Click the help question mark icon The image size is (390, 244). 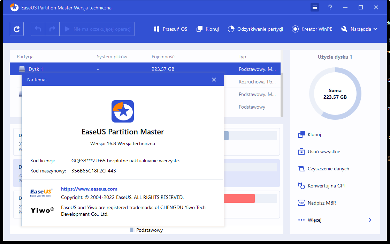click(330, 7)
